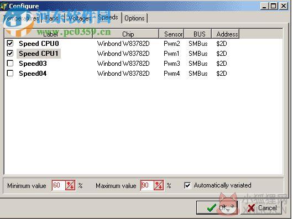Sort by the Label column header
Viewport: 293px width, 219px height.
49,34
